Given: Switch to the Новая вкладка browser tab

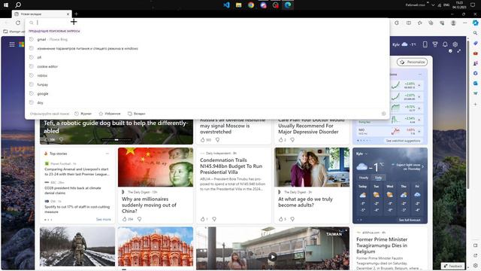Looking at the screenshot, I should [x=42, y=14].
